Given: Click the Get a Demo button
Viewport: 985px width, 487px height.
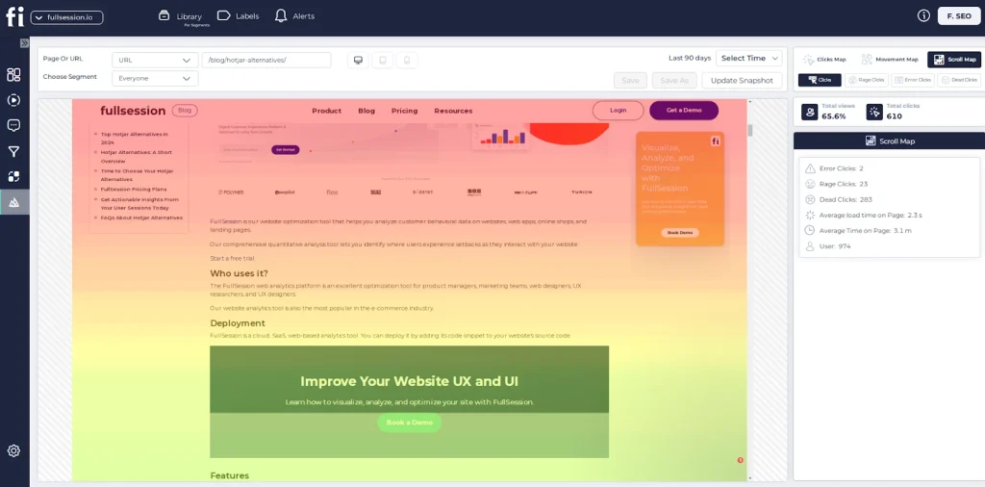Looking at the screenshot, I should 684,111.
